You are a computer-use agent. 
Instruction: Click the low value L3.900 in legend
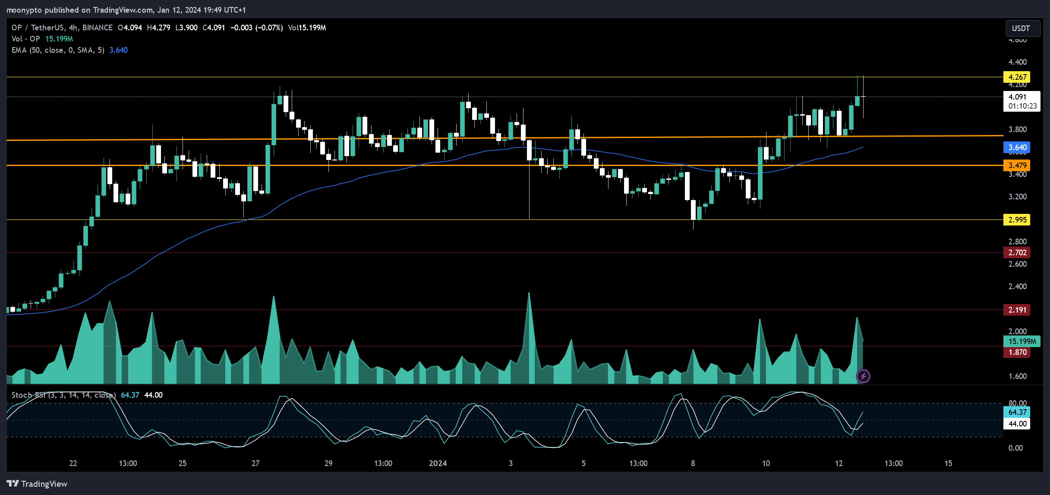click(186, 28)
